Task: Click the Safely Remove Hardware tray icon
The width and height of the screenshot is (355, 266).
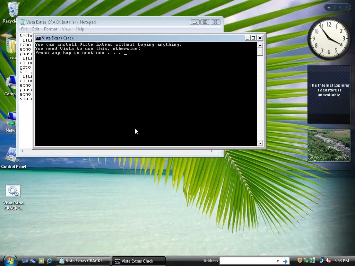Action: tap(306, 260)
